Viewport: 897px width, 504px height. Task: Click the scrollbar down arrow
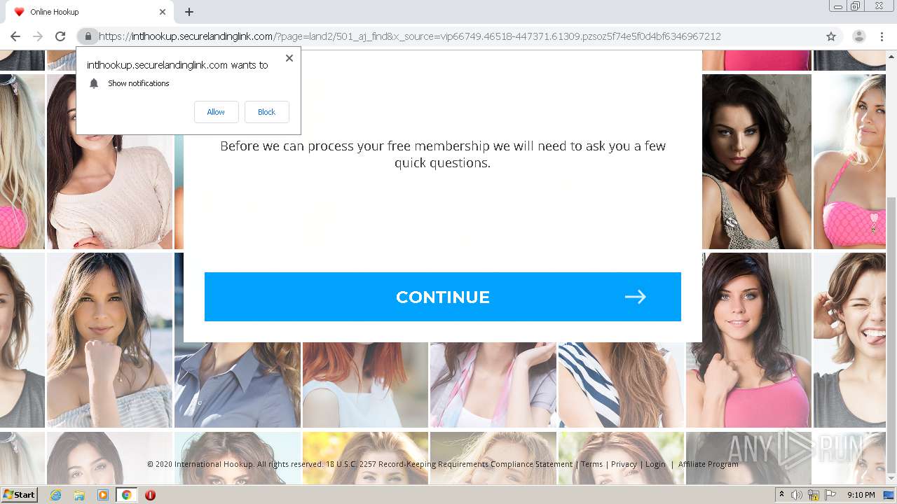click(x=891, y=478)
